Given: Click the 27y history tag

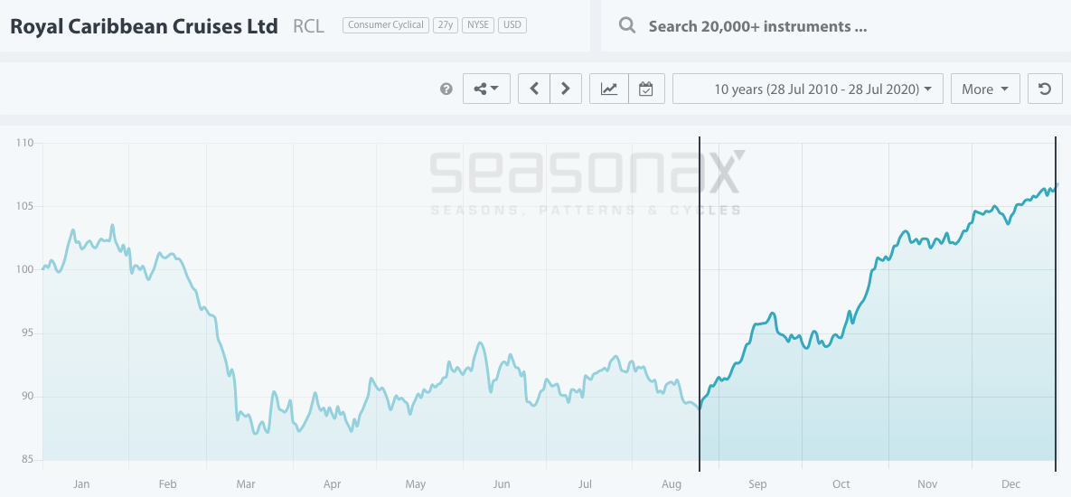Looking at the screenshot, I should coord(445,25).
